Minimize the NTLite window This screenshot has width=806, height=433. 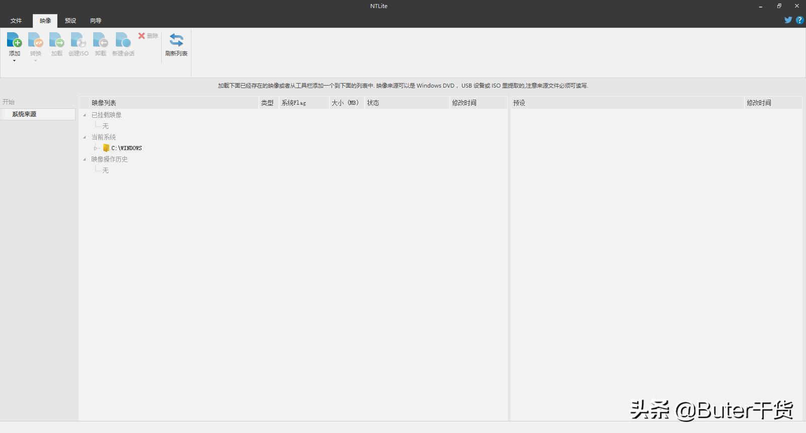(x=761, y=6)
